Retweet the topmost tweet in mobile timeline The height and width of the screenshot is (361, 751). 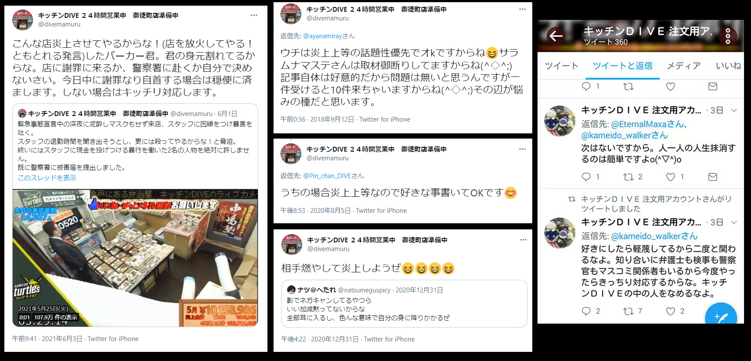[628, 86]
